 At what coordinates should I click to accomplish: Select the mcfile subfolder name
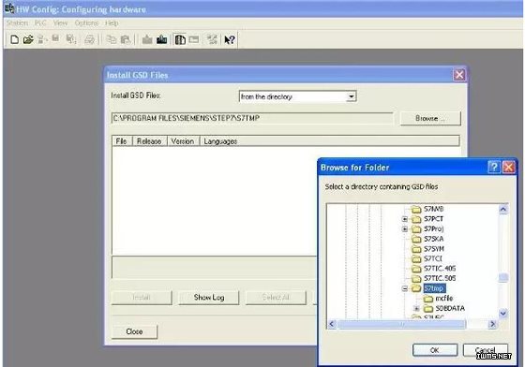[x=444, y=298]
